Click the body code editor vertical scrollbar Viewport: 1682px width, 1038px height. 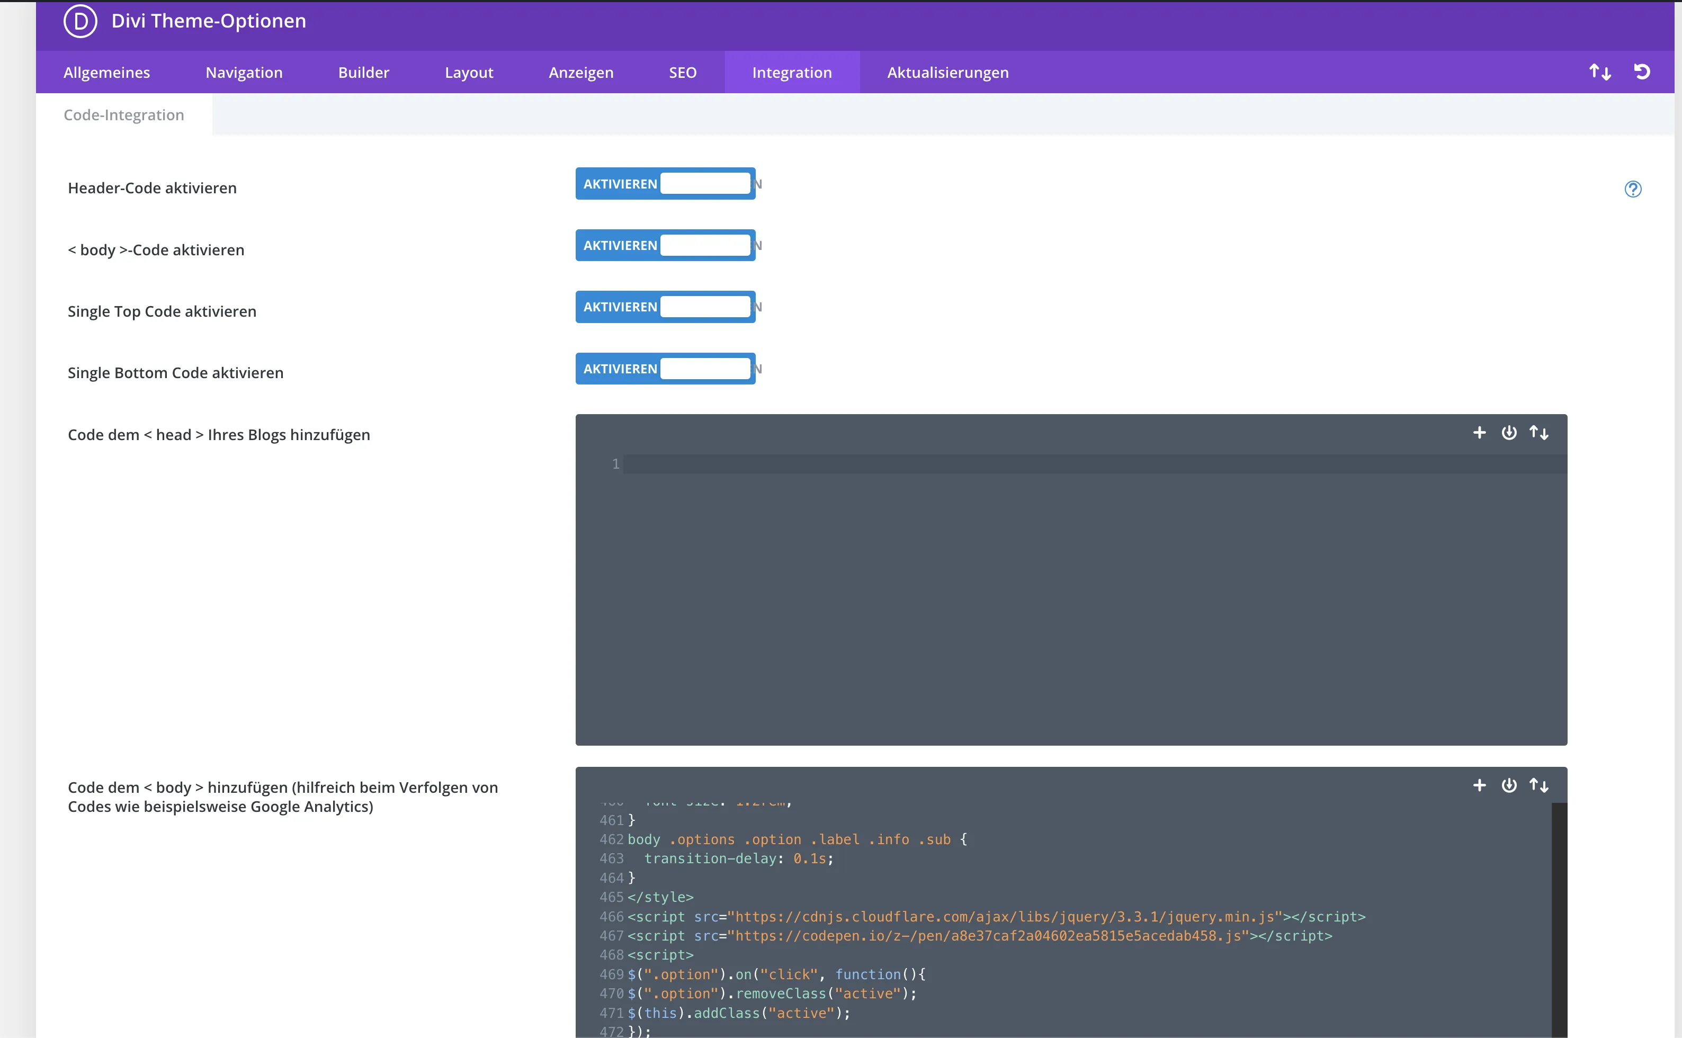[x=1559, y=919]
